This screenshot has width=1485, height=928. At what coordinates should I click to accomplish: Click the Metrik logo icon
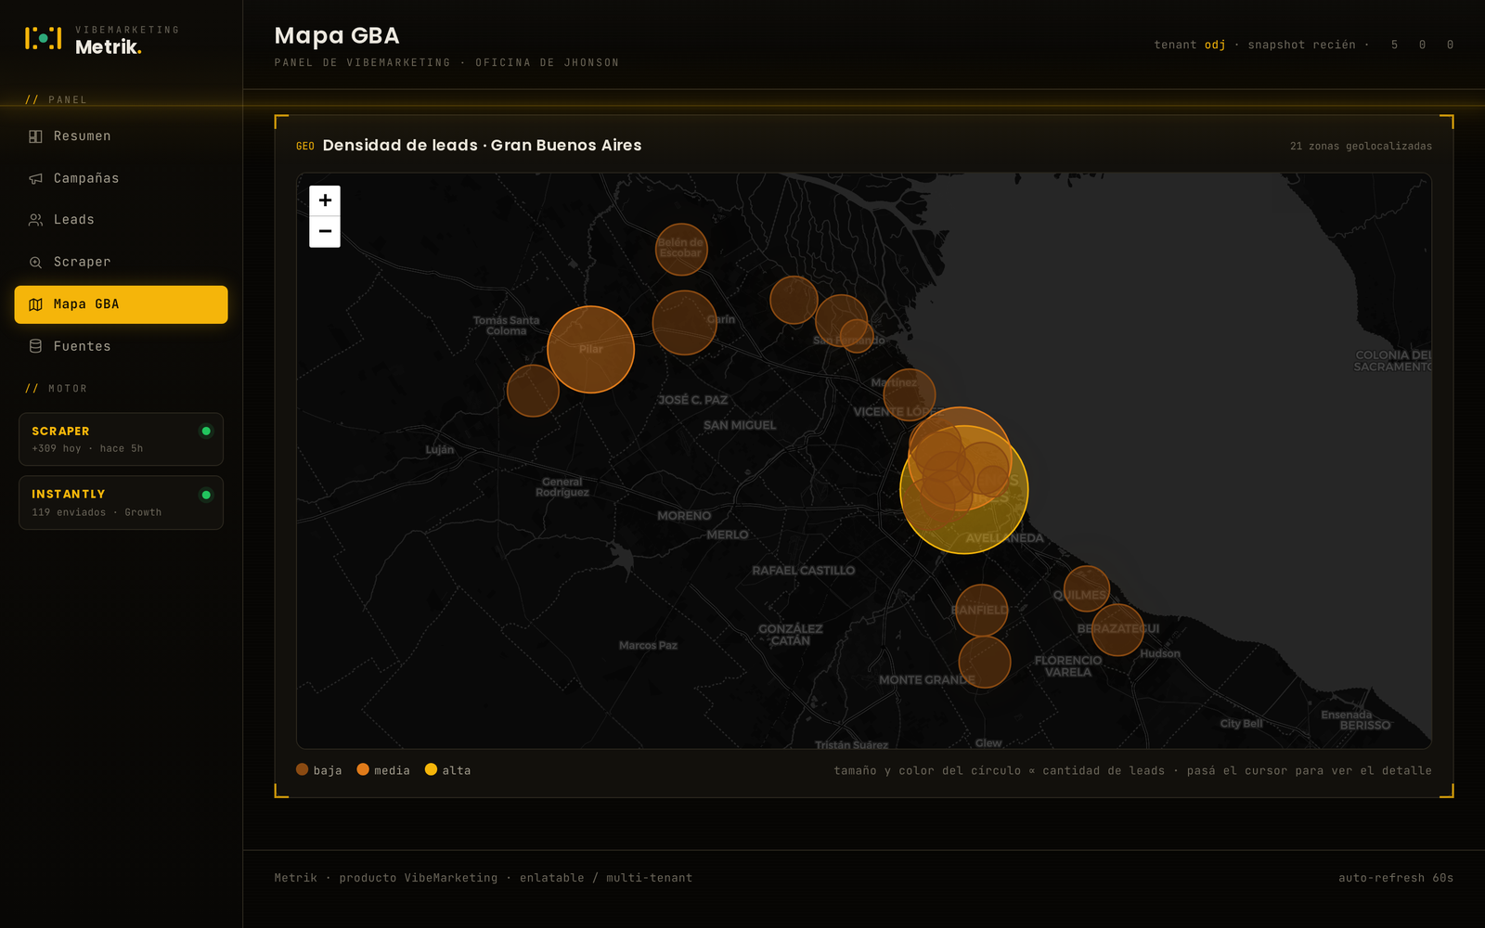(x=44, y=38)
